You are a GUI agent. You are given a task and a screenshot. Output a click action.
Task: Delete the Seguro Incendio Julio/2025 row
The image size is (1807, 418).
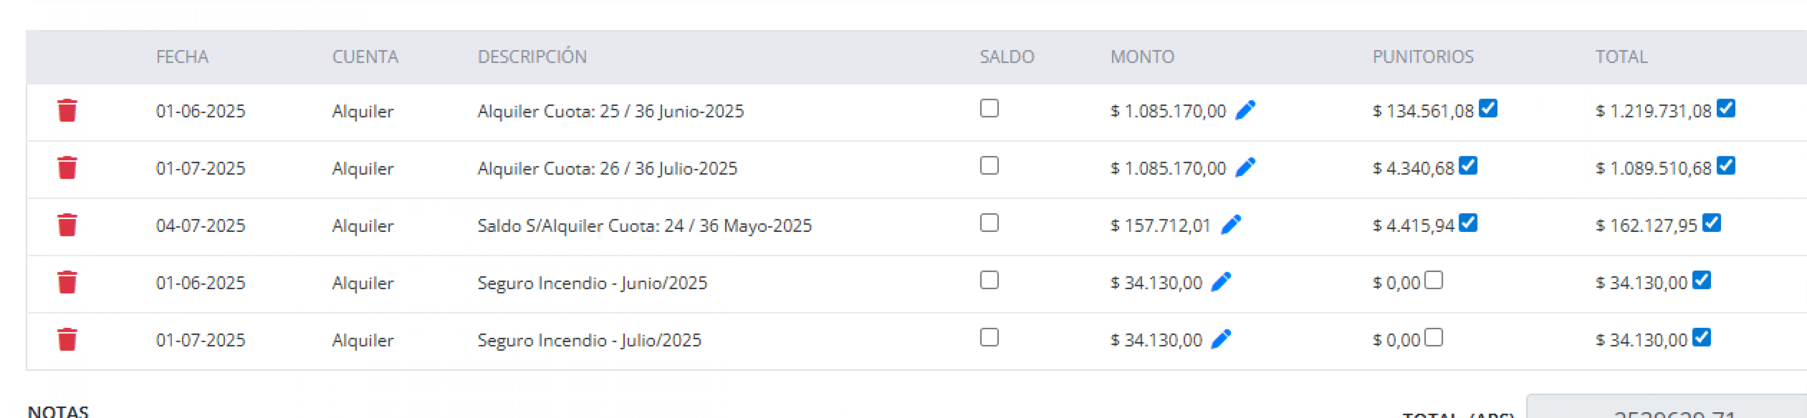67,339
